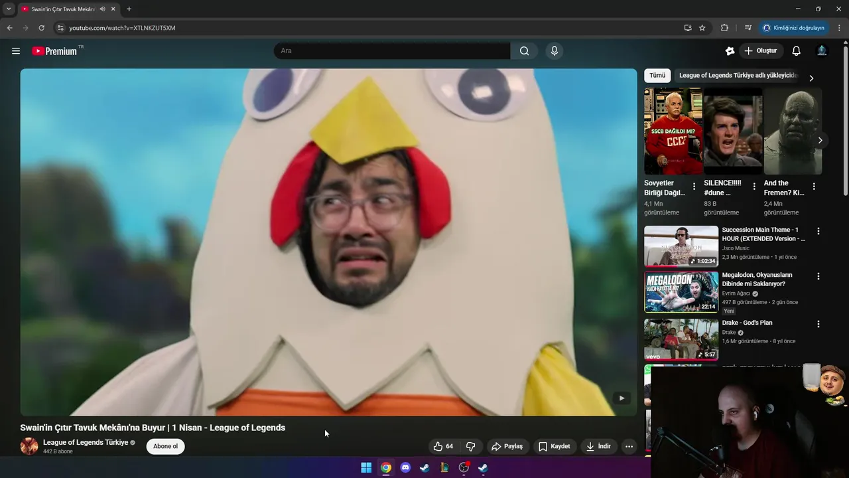This screenshot has width=849, height=478.
Task: Open League of Legends Türkiye channel name
Action: 86,442
